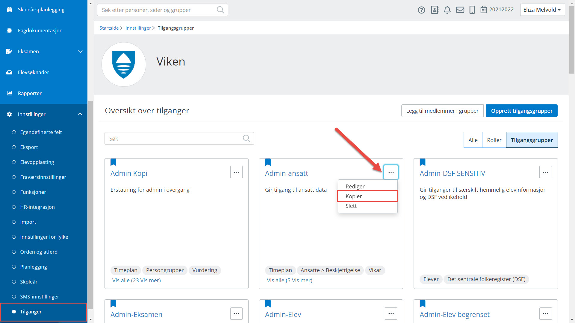
Task: Click the Fagdokumentasjon sidebar icon
Action: (10, 31)
